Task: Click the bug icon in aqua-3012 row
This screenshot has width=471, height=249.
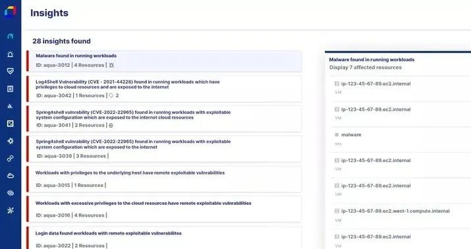Action: coord(111,65)
